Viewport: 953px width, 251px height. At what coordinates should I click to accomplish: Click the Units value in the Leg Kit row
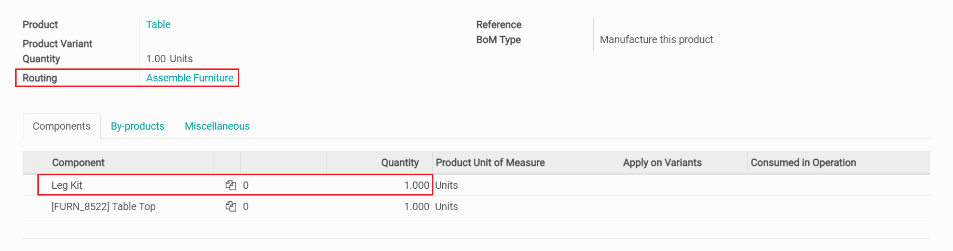[x=446, y=185]
